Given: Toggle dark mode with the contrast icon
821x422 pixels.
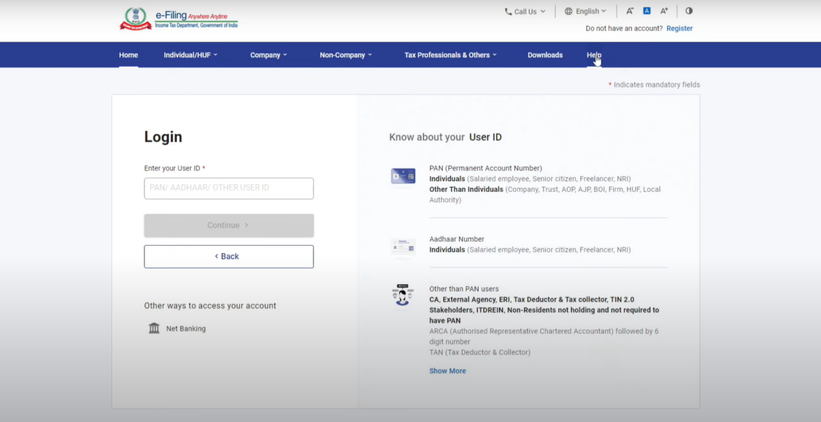Looking at the screenshot, I should (688, 11).
